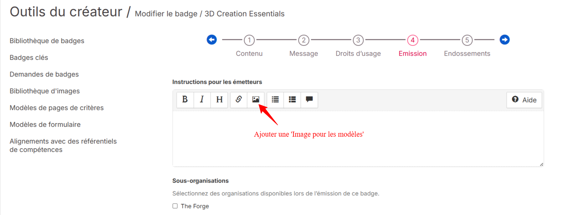The width and height of the screenshot is (562, 215).
Task: Switch to step 2 Message
Action: [304, 41]
